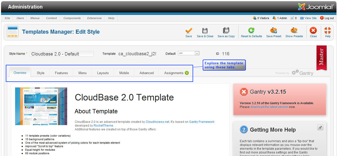Click the "10 background patterns" bullet
Screen dimensions: 338x156
(x=40, y=139)
